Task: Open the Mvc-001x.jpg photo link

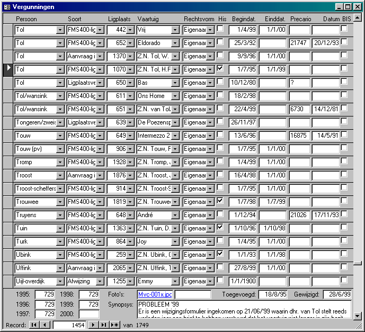Action: coord(155,294)
